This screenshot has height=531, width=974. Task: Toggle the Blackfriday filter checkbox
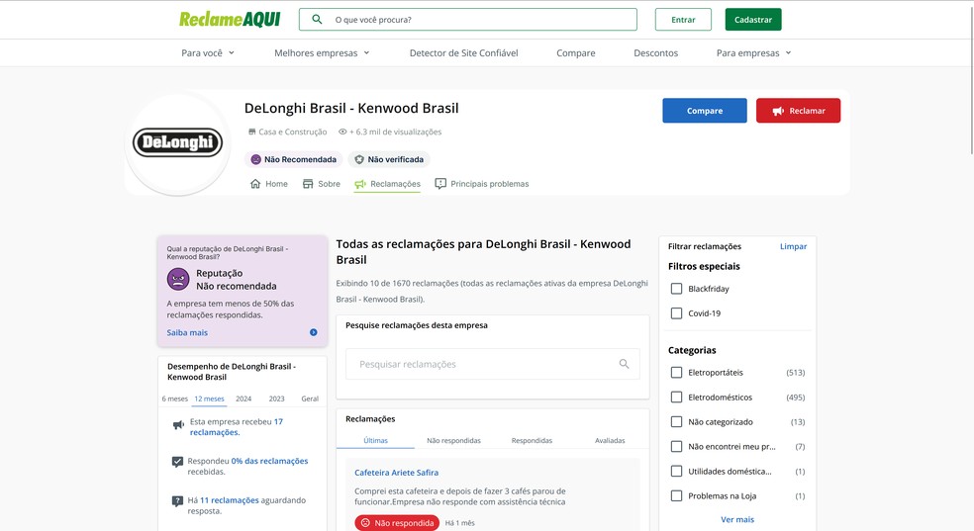676,289
